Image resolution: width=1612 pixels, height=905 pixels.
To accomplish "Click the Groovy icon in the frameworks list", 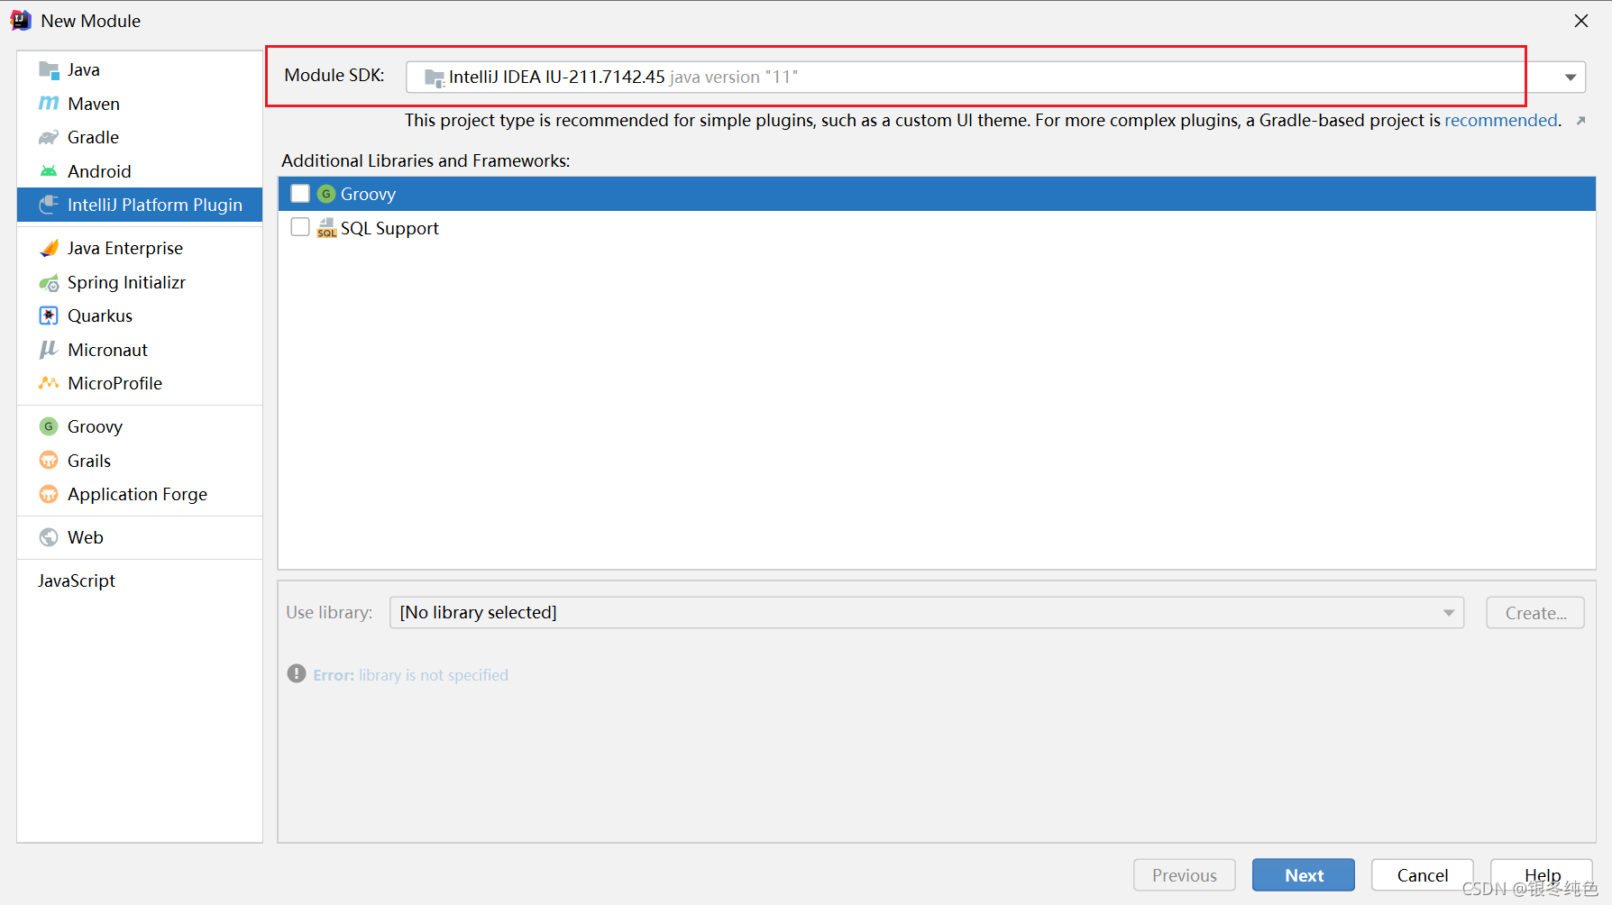I will pyautogui.click(x=326, y=194).
